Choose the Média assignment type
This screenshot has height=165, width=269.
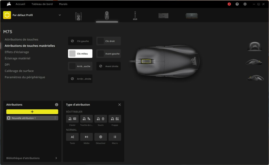(86, 137)
